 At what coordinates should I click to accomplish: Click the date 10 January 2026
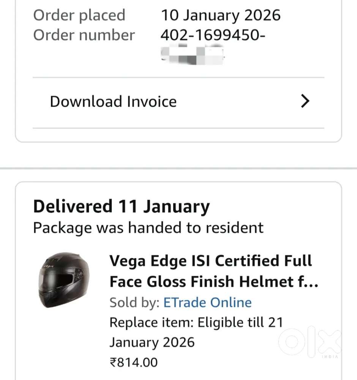221,15
